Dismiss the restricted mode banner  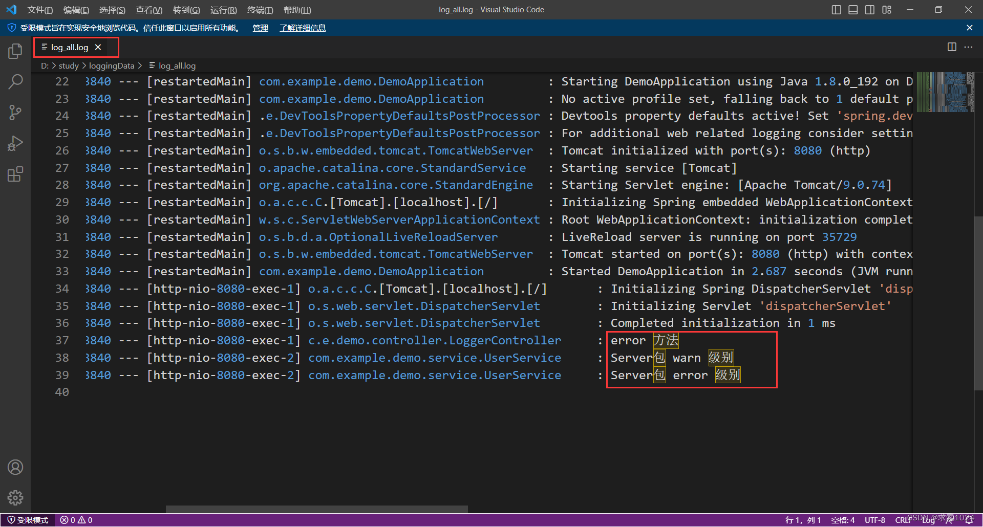coord(969,28)
